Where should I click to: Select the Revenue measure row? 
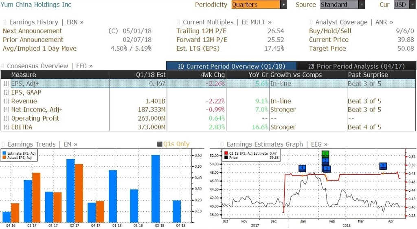click(x=208, y=101)
